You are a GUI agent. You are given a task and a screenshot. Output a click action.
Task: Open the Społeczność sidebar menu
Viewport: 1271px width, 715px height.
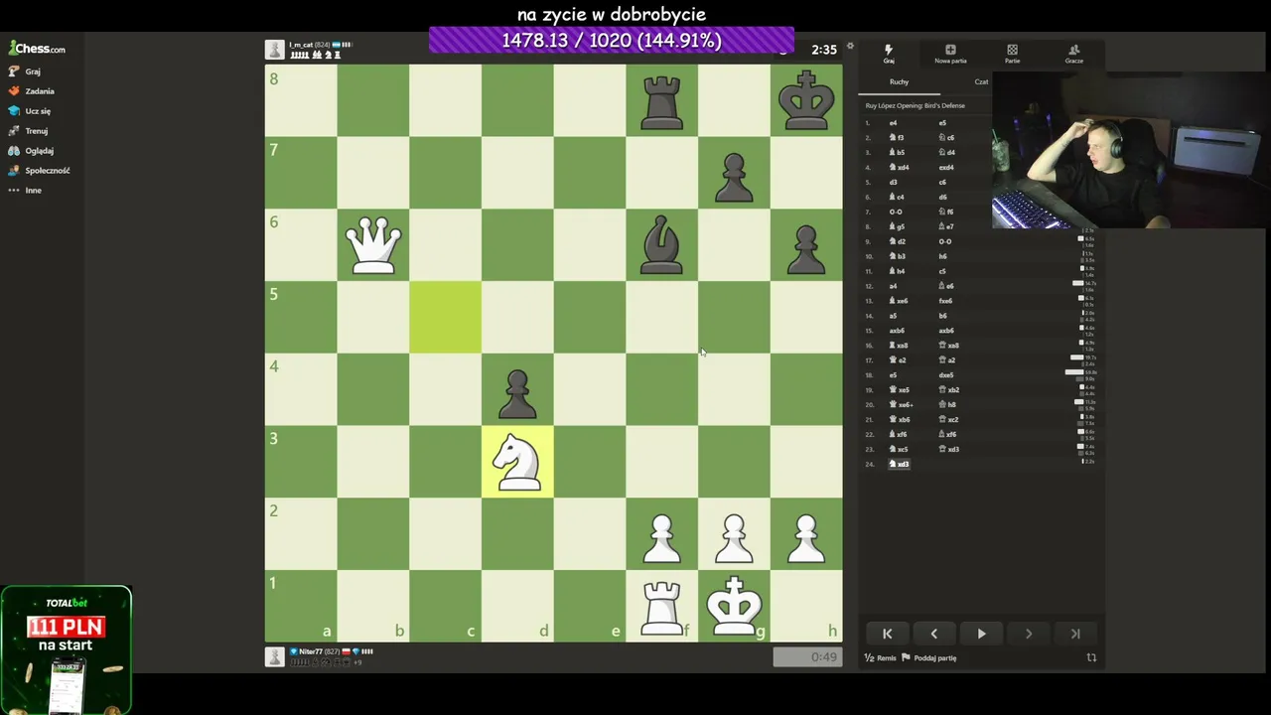click(40, 171)
